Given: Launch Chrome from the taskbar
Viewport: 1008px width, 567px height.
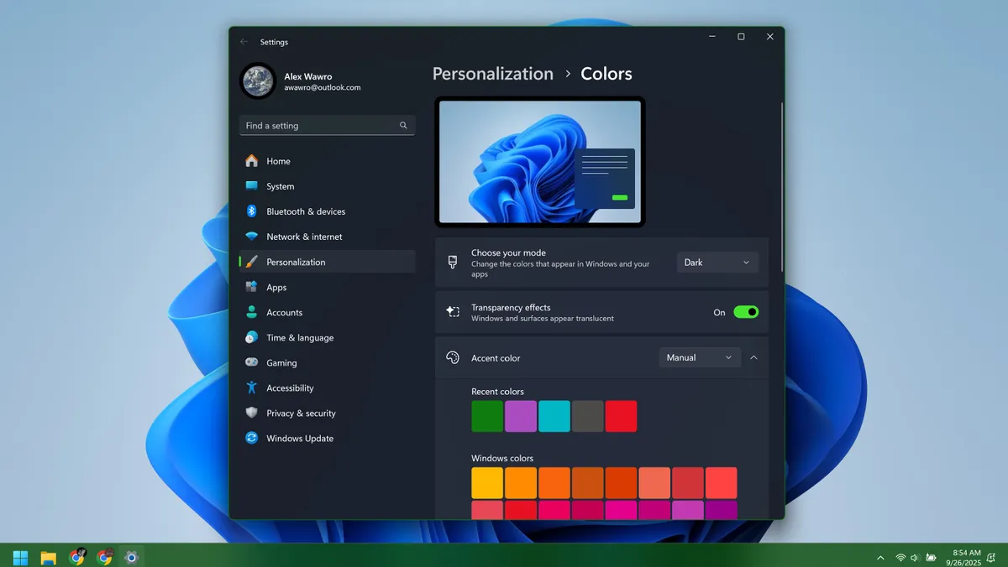Looking at the screenshot, I should pos(104,556).
